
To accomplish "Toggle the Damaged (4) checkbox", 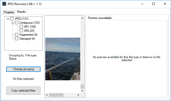I will click(16, 39).
